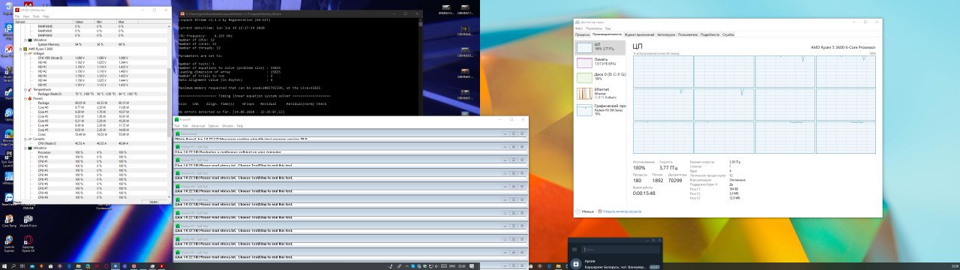Select Графический процессор in Task Manager sidebar

click(x=600, y=109)
